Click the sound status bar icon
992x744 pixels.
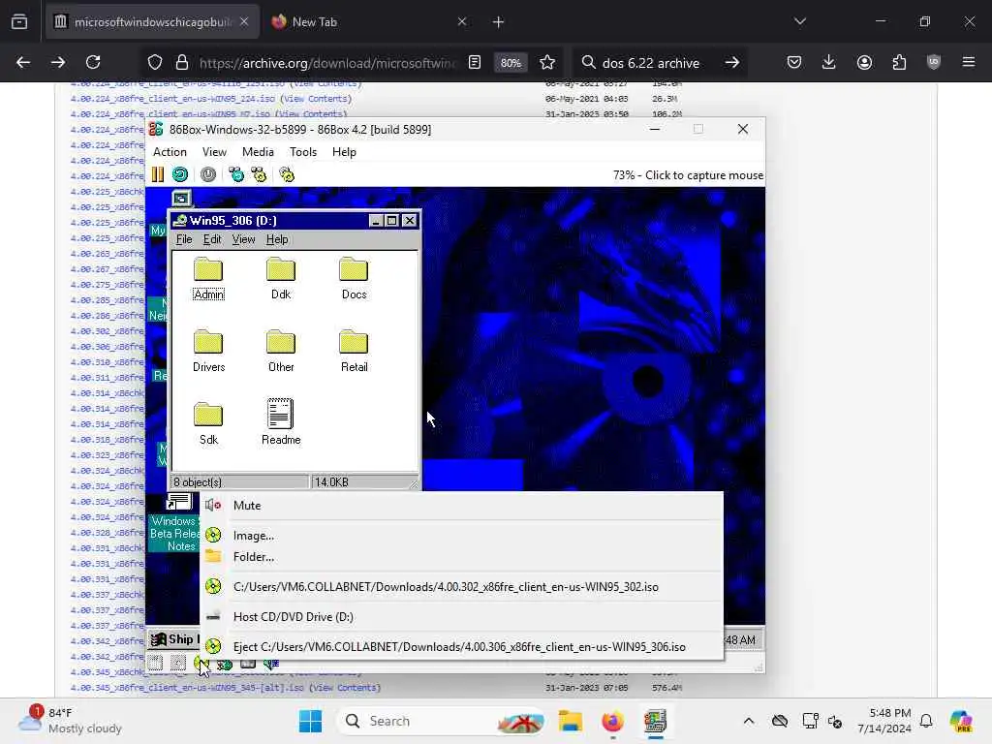(271, 663)
